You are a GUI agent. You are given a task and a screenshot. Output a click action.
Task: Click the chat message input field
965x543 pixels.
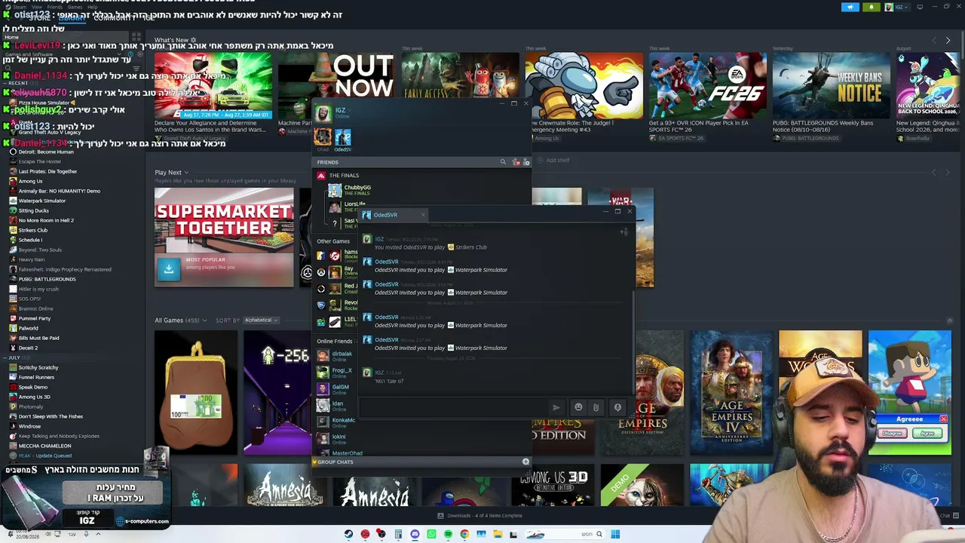click(x=452, y=407)
